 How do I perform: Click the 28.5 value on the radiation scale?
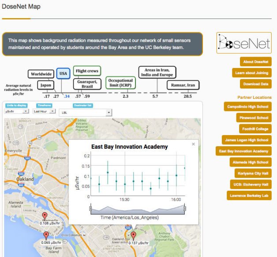pos(187,96)
